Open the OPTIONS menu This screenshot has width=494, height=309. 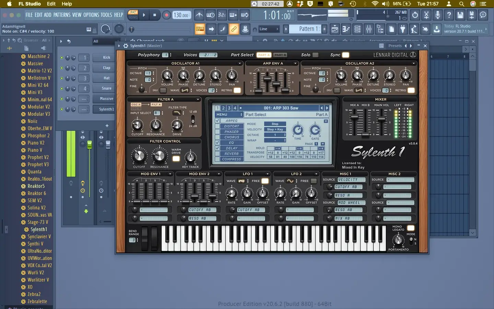(91, 15)
